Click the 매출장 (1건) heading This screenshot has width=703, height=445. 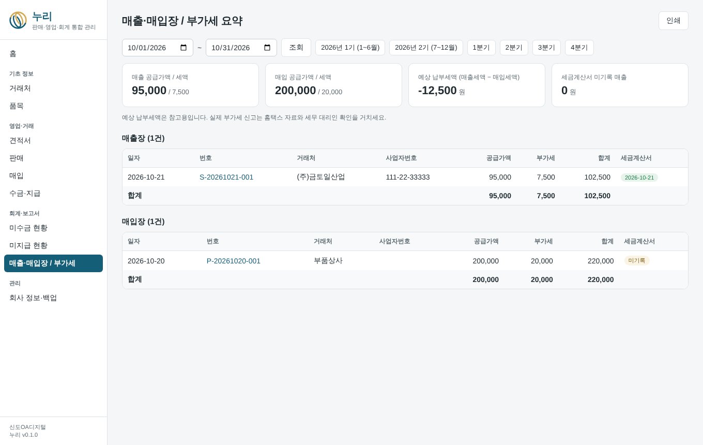click(x=143, y=138)
